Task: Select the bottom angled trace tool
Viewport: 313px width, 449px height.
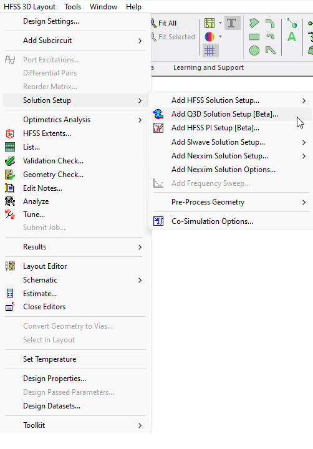Action: tap(271, 51)
